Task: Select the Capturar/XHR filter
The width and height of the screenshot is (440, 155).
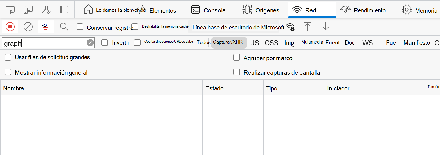Action: (x=229, y=42)
